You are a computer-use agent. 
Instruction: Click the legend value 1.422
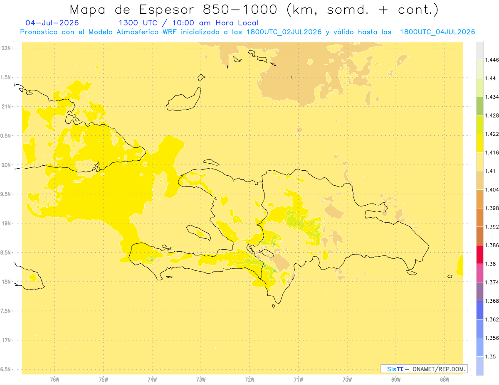(492, 134)
